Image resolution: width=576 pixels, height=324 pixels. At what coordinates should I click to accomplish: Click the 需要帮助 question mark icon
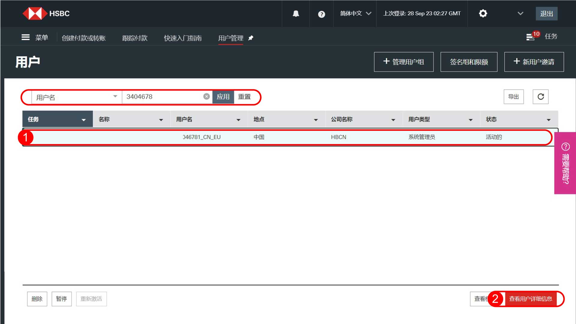565,147
